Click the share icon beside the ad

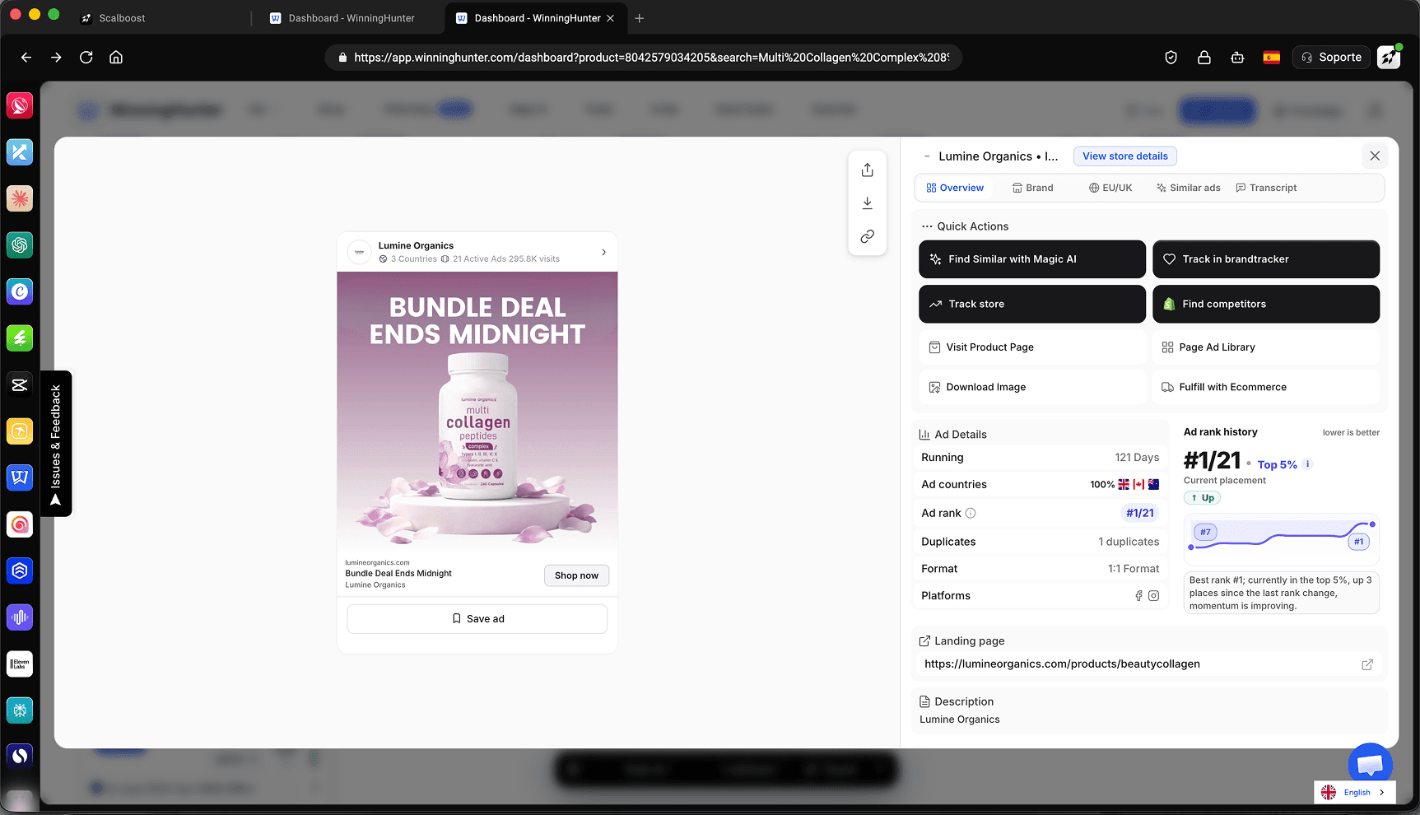point(867,170)
